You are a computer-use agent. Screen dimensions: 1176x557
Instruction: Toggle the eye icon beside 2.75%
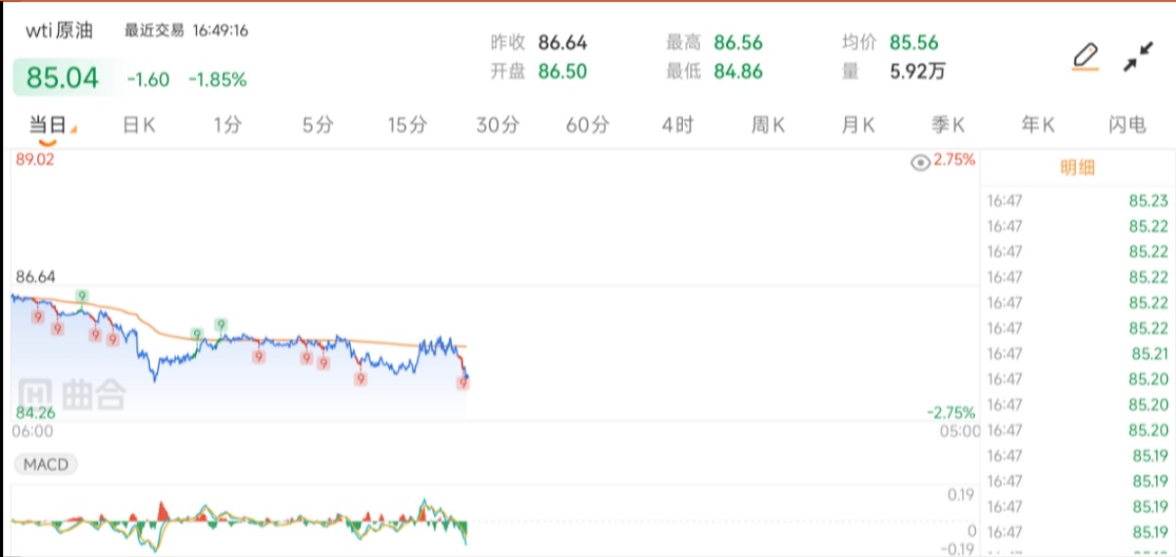click(x=920, y=162)
